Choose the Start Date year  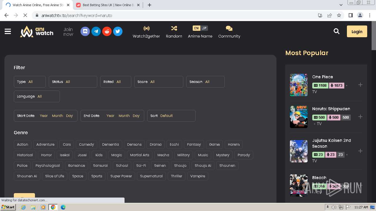click(44, 116)
